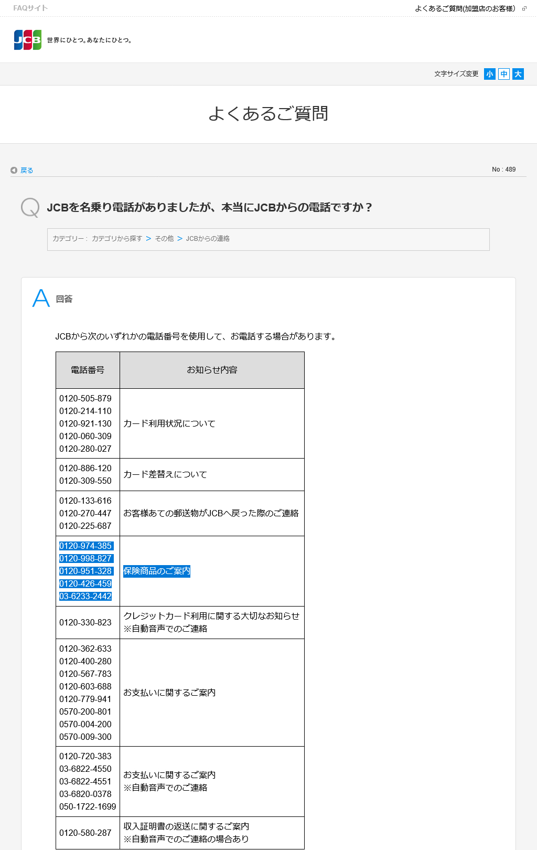
Task: Click phone number 0120-309-550
Action: [x=85, y=481]
